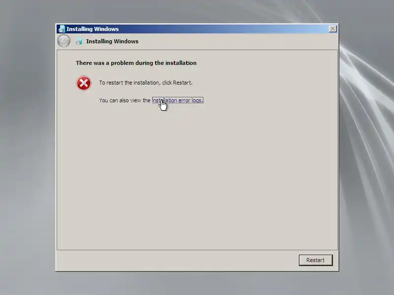
Task: Click the 'Installing Windows' header label below title bar
Action: (x=112, y=41)
